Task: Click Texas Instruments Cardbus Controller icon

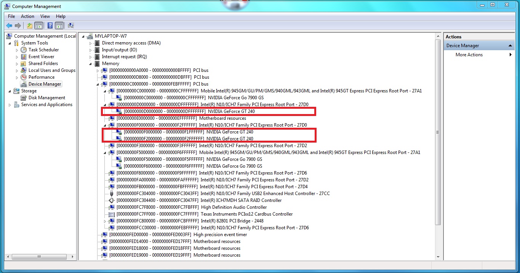Action: point(112,214)
